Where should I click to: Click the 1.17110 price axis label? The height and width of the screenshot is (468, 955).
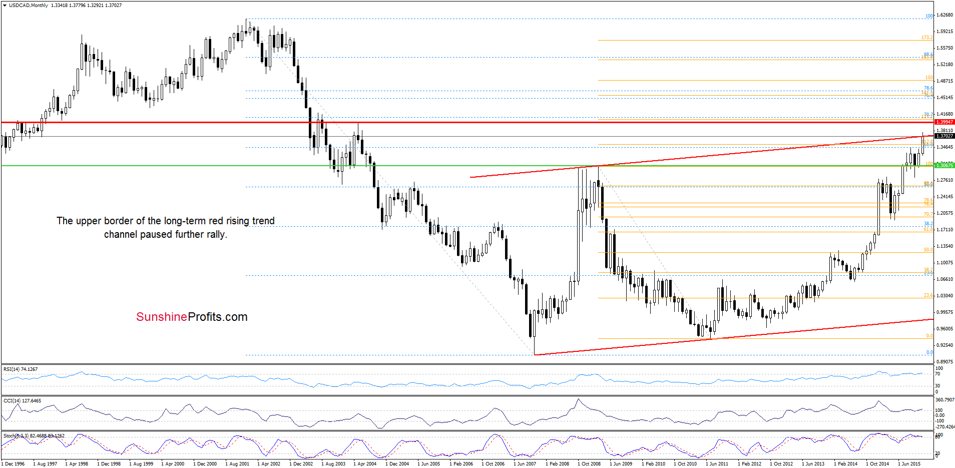pyautogui.click(x=944, y=230)
